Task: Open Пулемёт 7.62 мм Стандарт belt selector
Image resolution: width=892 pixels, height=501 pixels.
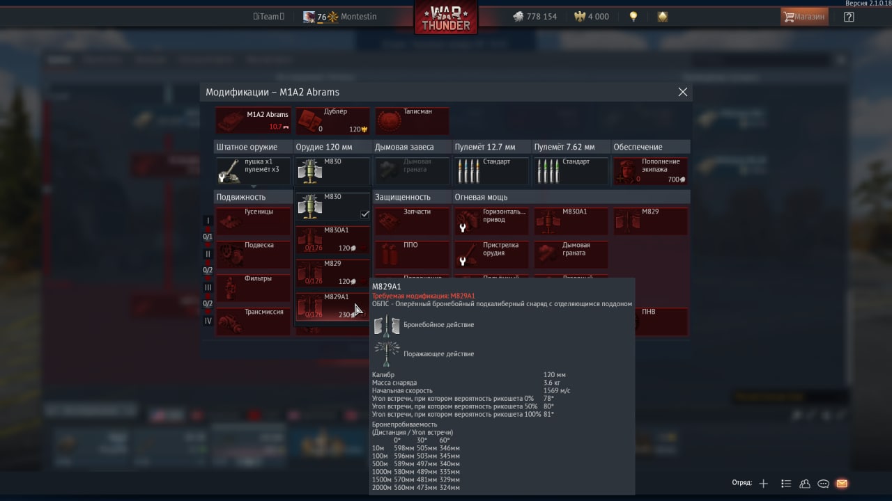Action: pos(571,170)
